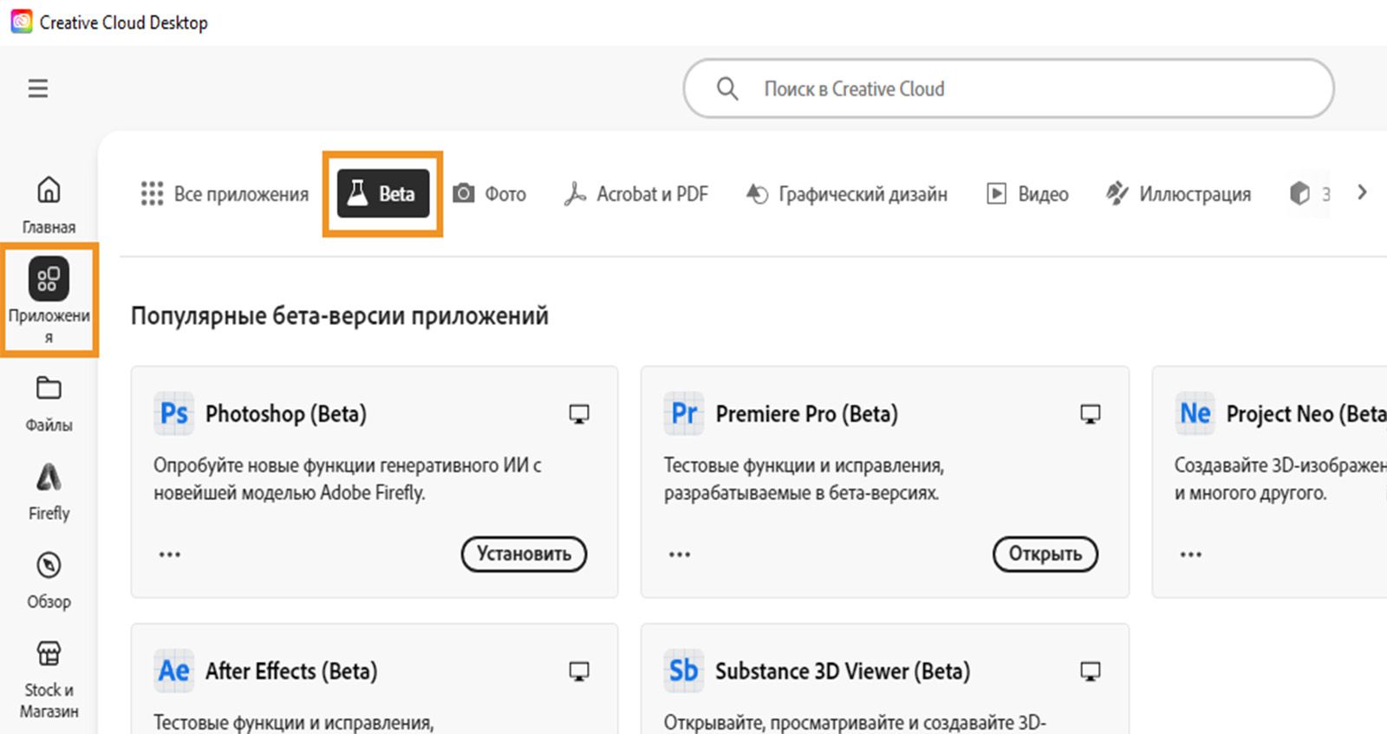
Task: Select the Все приложения tab
Action: point(225,193)
